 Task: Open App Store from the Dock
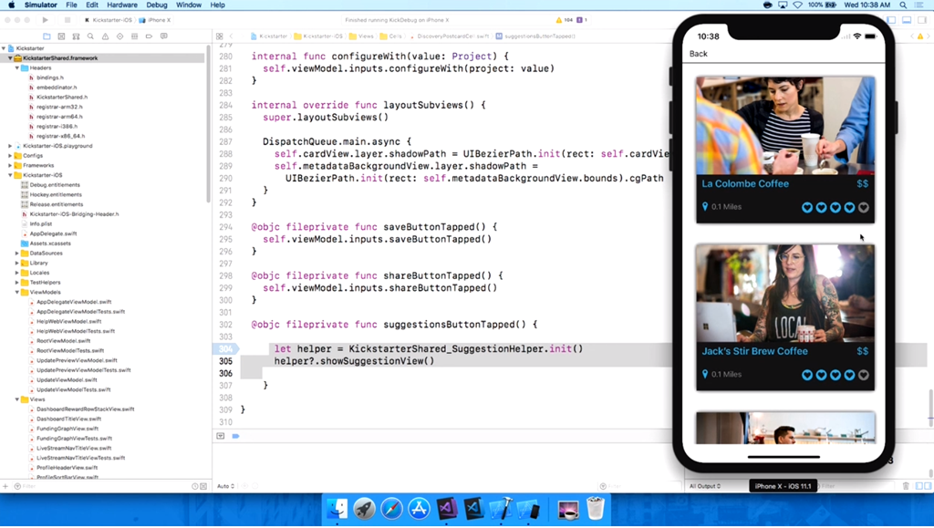point(419,509)
